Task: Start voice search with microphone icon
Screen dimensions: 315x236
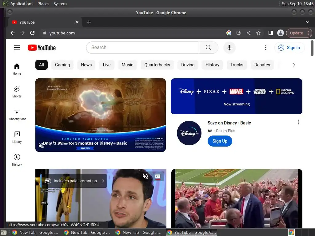Action: point(229,48)
